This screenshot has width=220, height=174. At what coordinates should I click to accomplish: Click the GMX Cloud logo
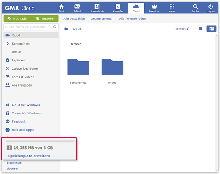coord(19,8)
